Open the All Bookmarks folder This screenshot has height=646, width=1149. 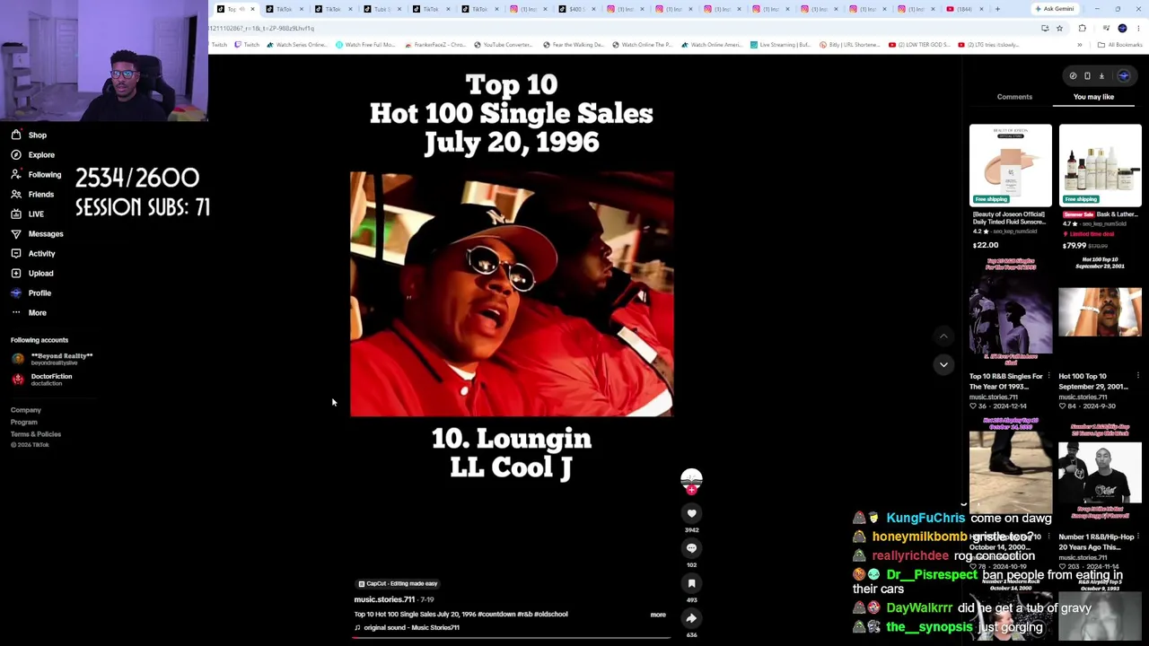tap(1119, 45)
